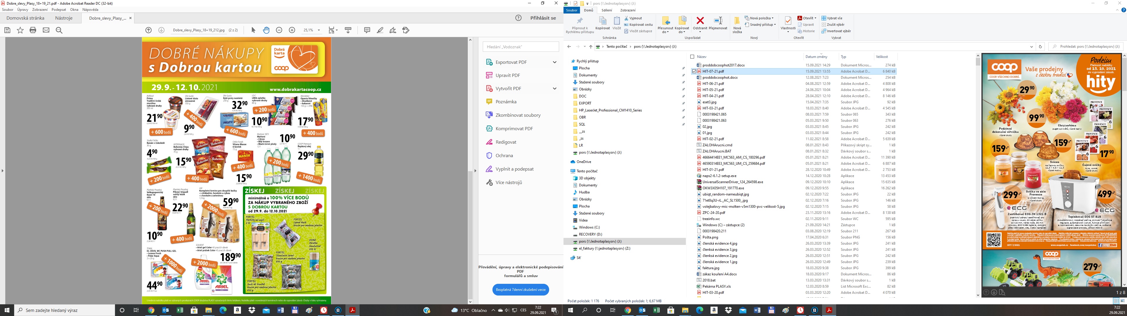Print the PDF using the printer icon
The width and height of the screenshot is (1127, 316).
33,30
